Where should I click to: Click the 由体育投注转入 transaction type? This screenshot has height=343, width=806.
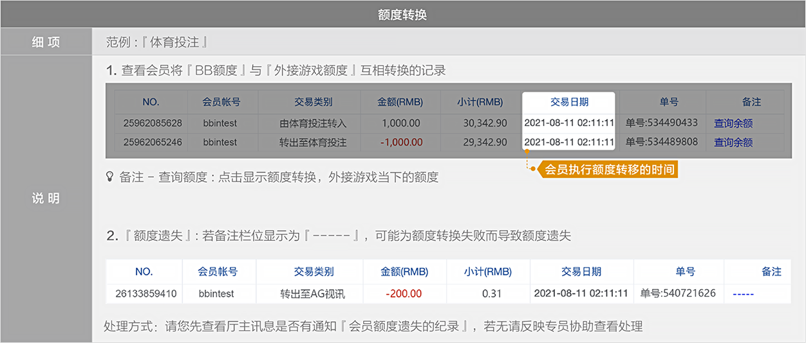click(x=313, y=123)
